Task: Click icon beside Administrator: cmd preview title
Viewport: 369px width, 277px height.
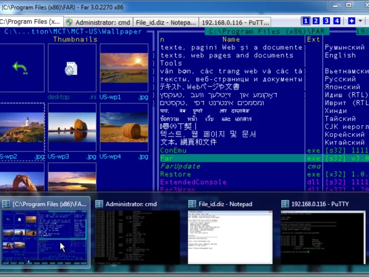Action: click(99, 204)
